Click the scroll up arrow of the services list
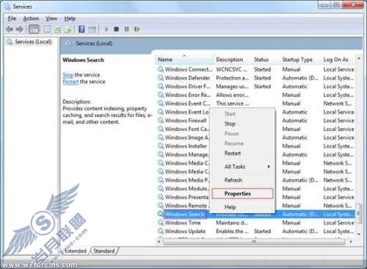 pyautogui.click(x=359, y=59)
